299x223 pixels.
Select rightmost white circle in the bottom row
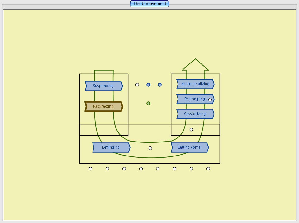click(208, 169)
